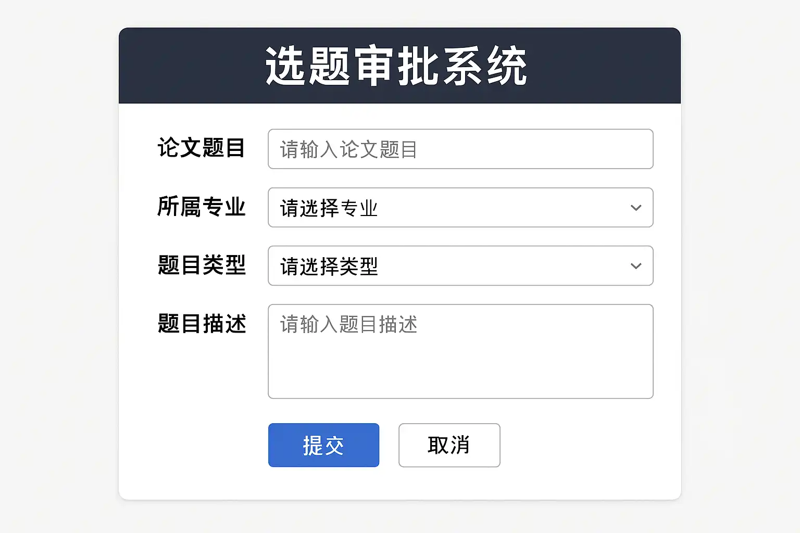Click the 取消 text on the cancel button
Image resolution: width=800 pixels, height=533 pixels.
coord(449,446)
